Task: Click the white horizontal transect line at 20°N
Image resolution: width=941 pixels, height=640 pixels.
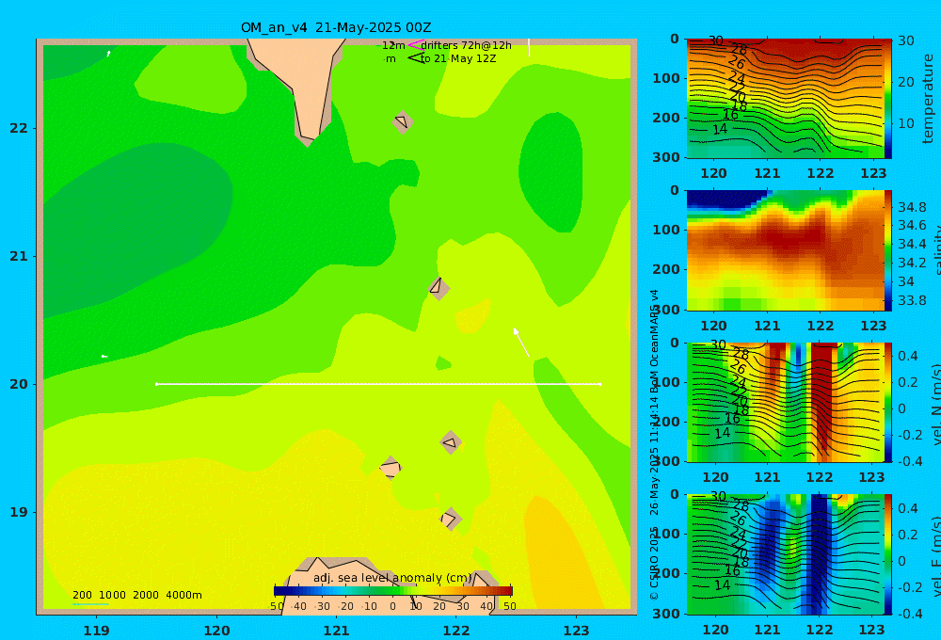Action: [378, 384]
